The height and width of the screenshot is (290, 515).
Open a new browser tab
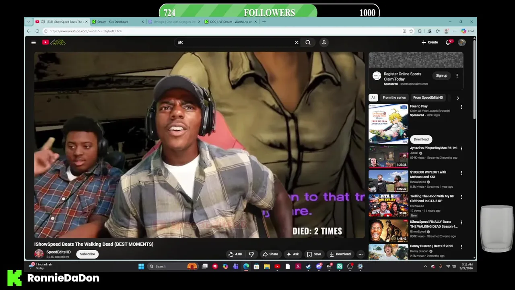click(264, 22)
